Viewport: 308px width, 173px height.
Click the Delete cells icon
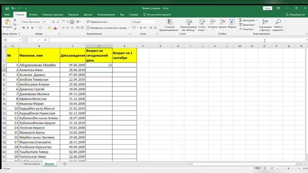222,22
